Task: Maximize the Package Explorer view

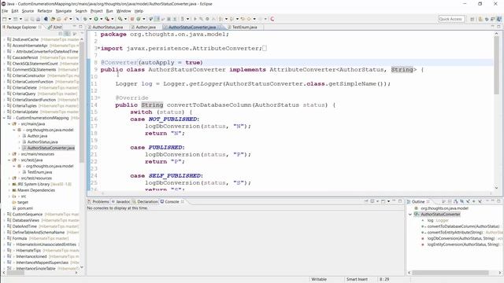Action: point(80,27)
